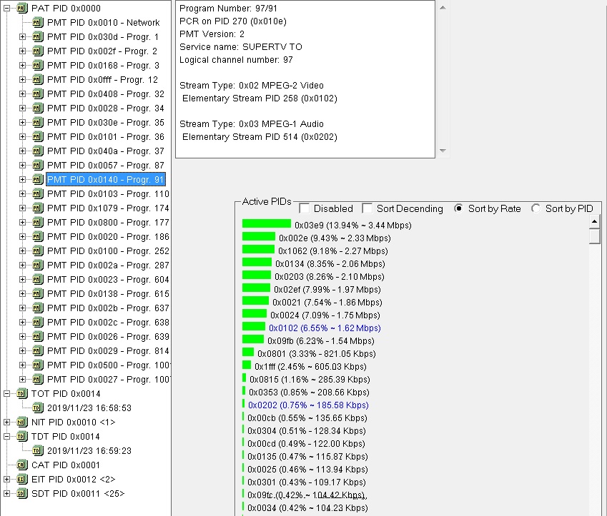Screen dimensions: 607x516
Task: Click the PMT icon for Progr. 37
Action: pos(38,151)
